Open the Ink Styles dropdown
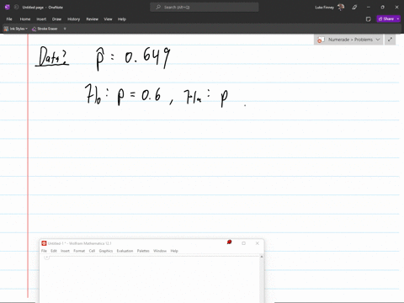The width and height of the screenshot is (404, 303). 16,29
